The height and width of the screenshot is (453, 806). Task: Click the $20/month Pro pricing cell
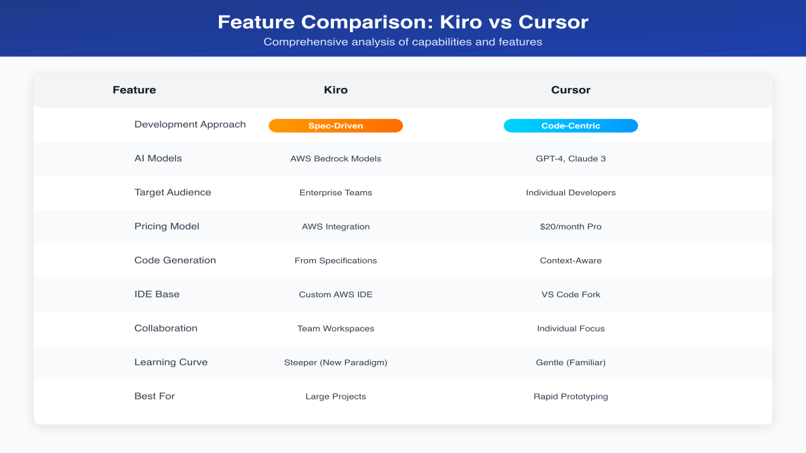coord(571,227)
